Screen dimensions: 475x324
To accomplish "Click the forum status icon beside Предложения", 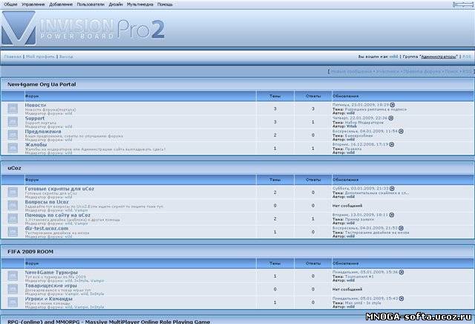I will pyautogui.click(x=13, y=135).
